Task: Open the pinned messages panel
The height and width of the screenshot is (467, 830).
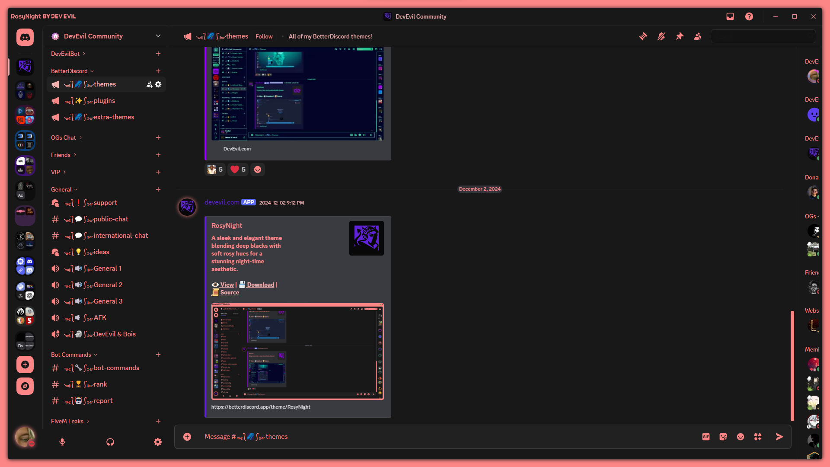Action: [x=680, y=36]
